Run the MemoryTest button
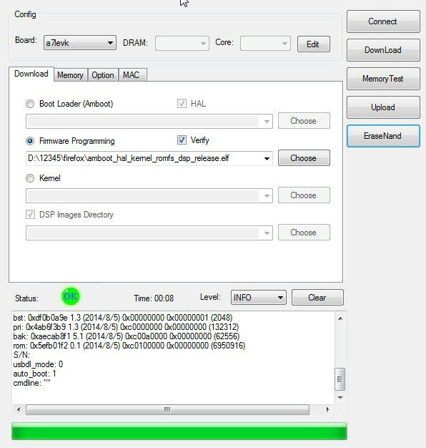 click(x=383, y=79)
